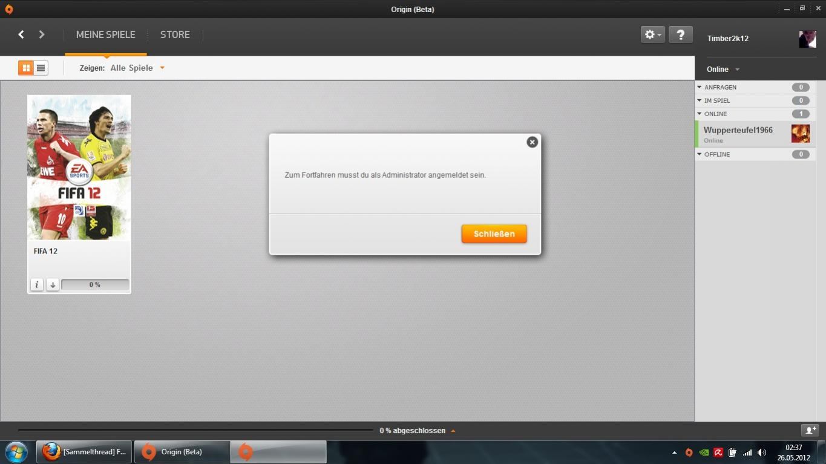Show hidden system tray icons
Viewport: 826px width, 464px height.
click(x=674, y=453)
